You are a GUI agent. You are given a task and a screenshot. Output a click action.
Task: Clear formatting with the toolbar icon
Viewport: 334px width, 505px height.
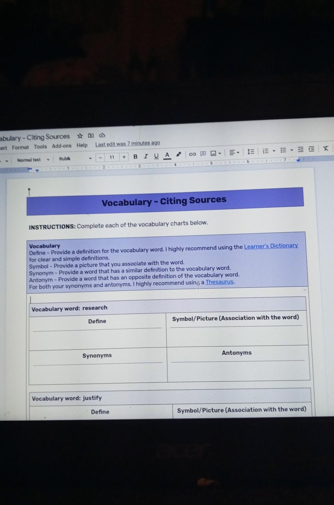(x=325, y=148)
